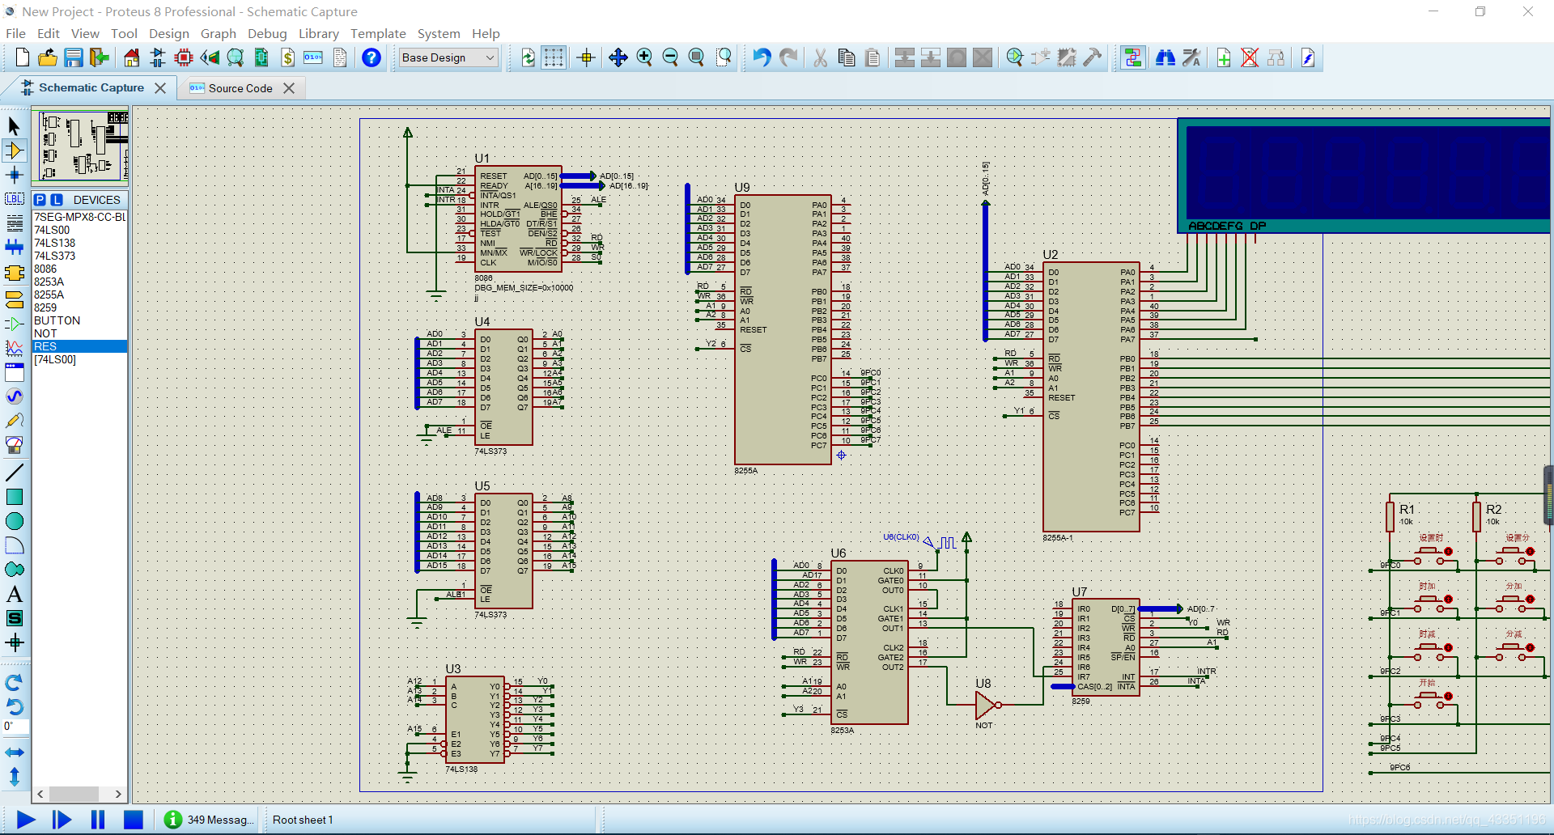Toggle the Wire Autorouter icon
1554x835 pixels.
pyautogui.click(x=1132, y=57)
